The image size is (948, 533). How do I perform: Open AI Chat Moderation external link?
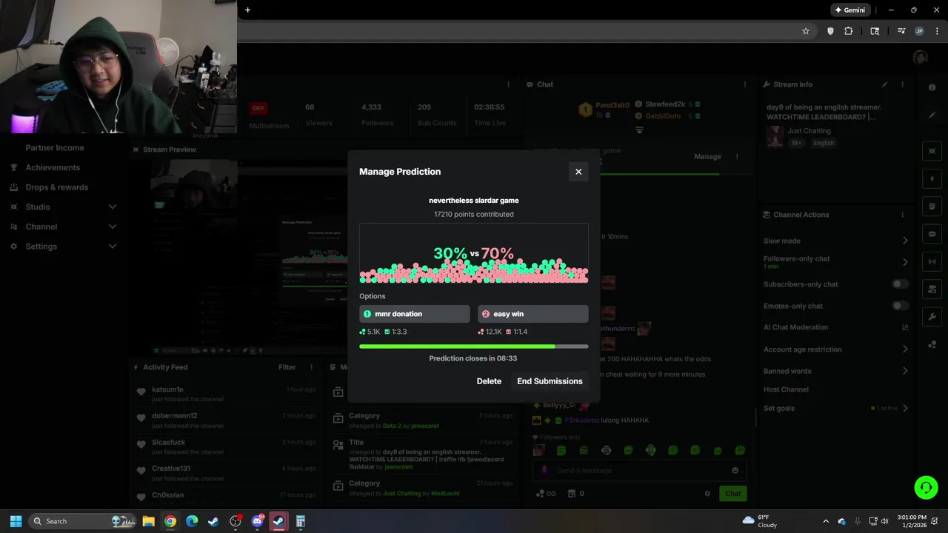click(x=905, y=327)
